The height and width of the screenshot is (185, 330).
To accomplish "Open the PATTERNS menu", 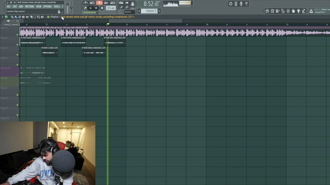I will pos(30,6).
